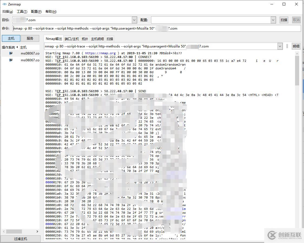Switch to the 拓扑 topology tab
Screen dimensions: 304x243
(x=85, y=39)
